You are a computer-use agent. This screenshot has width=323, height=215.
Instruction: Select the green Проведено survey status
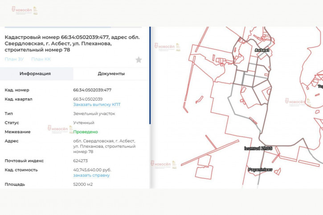point(86,132)
